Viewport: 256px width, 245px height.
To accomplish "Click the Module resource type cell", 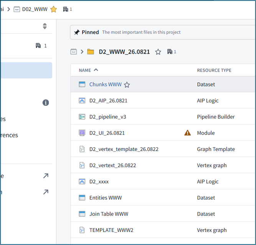I will (x=206, y=133).
